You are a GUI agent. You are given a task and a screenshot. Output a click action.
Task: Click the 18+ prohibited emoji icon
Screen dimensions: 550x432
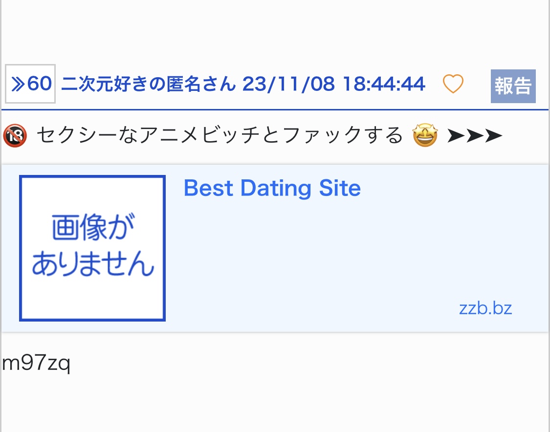coord(14,135)
